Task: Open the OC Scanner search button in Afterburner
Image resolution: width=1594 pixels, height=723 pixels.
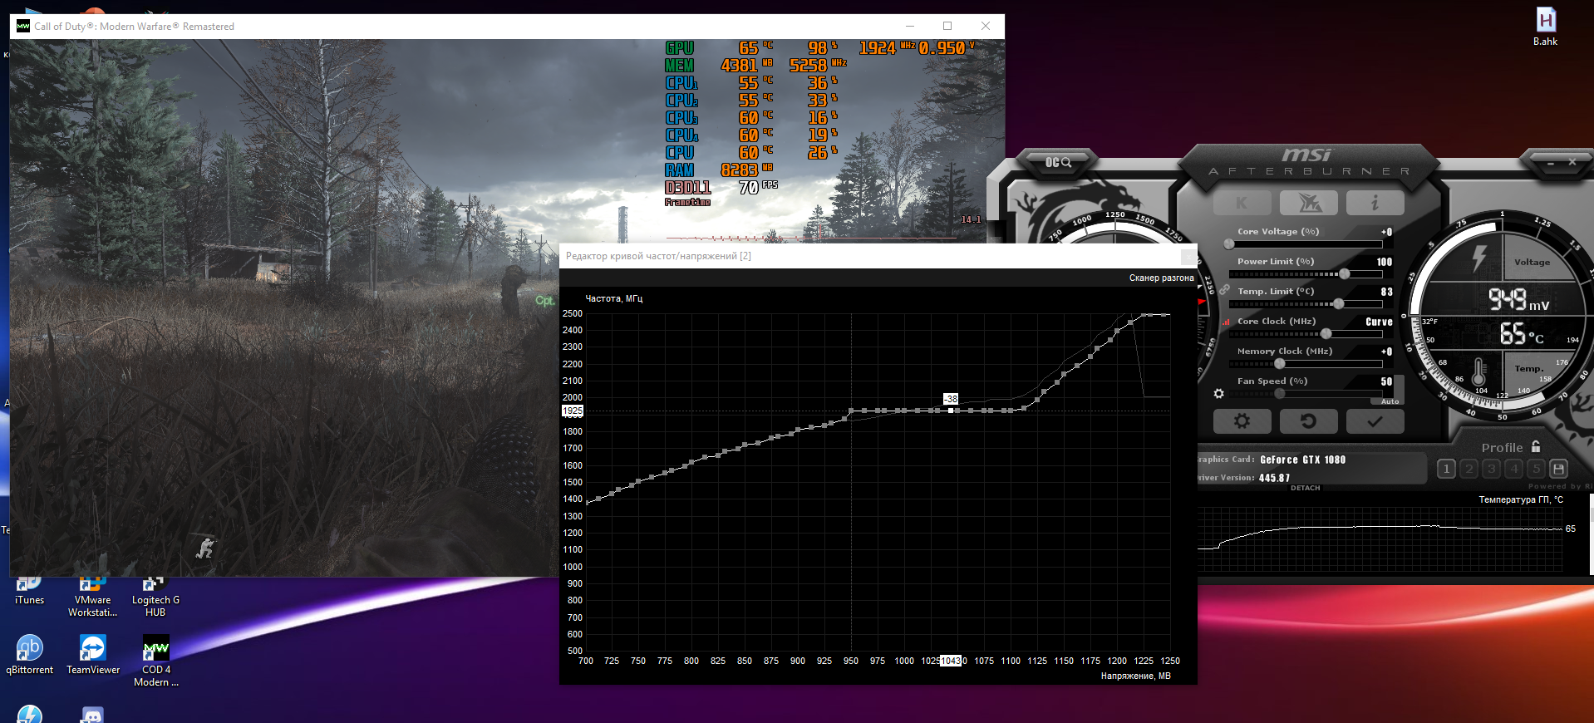Action: (1058, 162)
